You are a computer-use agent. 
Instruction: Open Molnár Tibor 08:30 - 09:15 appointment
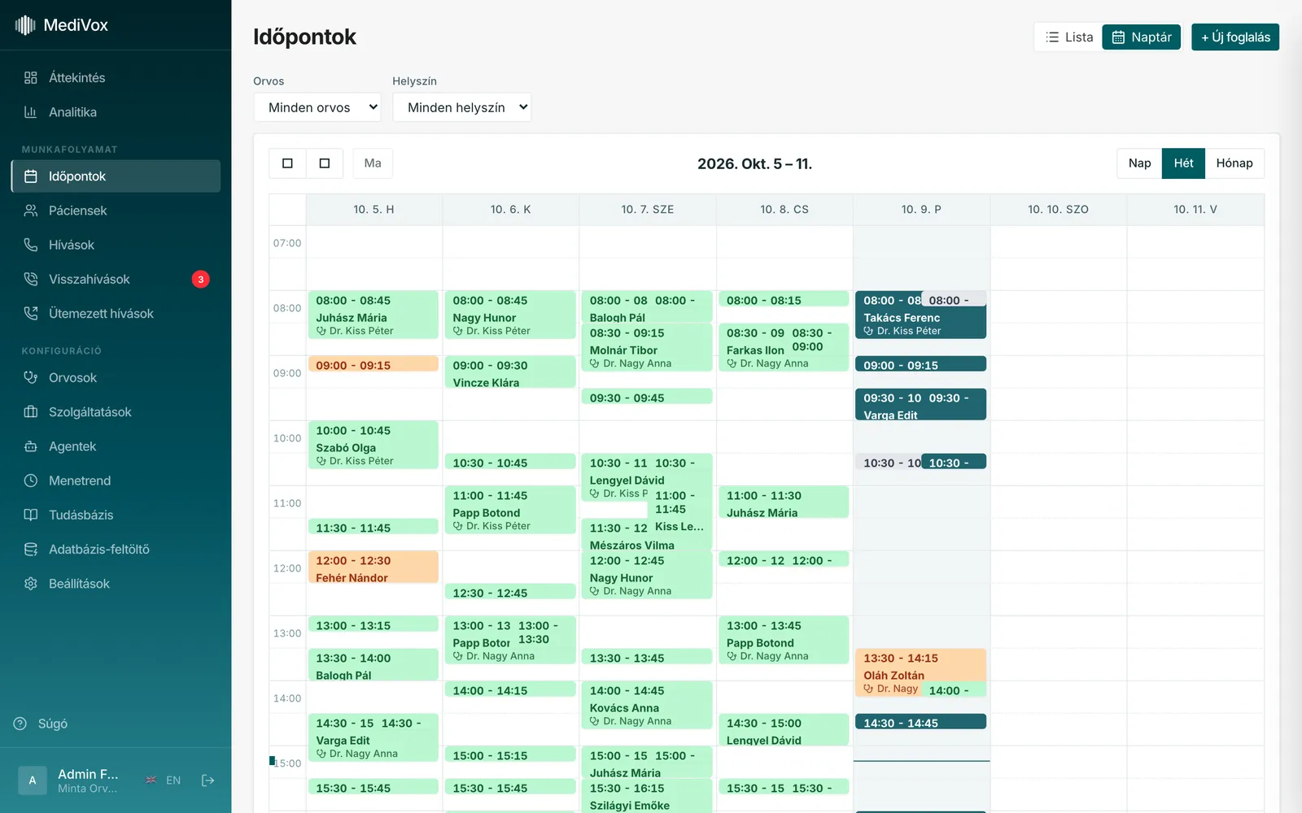click(x=646, y=347)
